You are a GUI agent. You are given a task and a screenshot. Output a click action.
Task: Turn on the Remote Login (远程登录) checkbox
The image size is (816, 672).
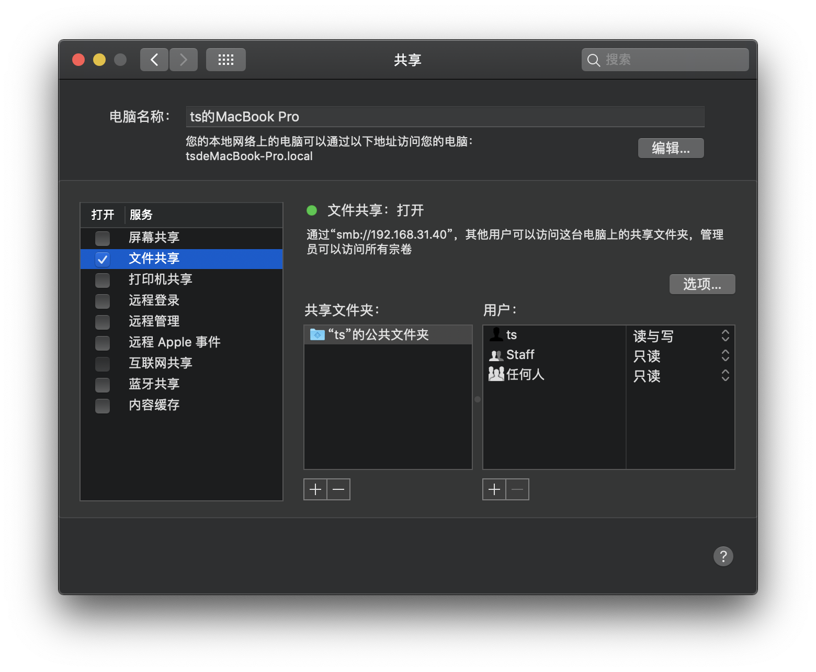coord(103,301)
